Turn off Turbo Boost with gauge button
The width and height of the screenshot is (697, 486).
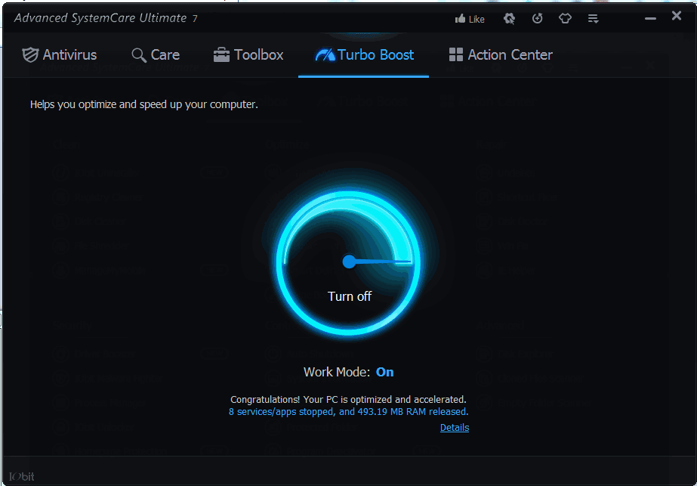pyautogui.click(x=349, y=262)
